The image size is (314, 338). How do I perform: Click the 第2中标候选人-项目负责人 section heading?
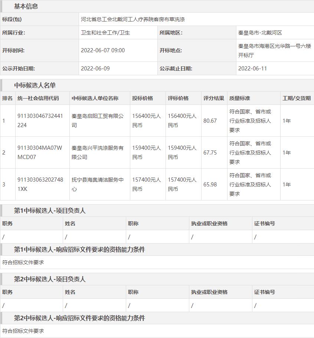click(50, 279)
